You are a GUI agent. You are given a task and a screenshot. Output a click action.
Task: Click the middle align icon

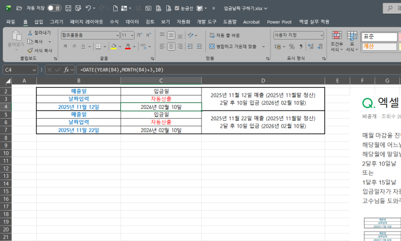click(x=171, y=35)
